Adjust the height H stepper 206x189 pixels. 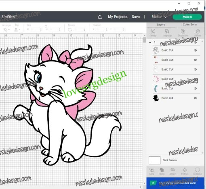pyautogui.click(x=59, y=29)
